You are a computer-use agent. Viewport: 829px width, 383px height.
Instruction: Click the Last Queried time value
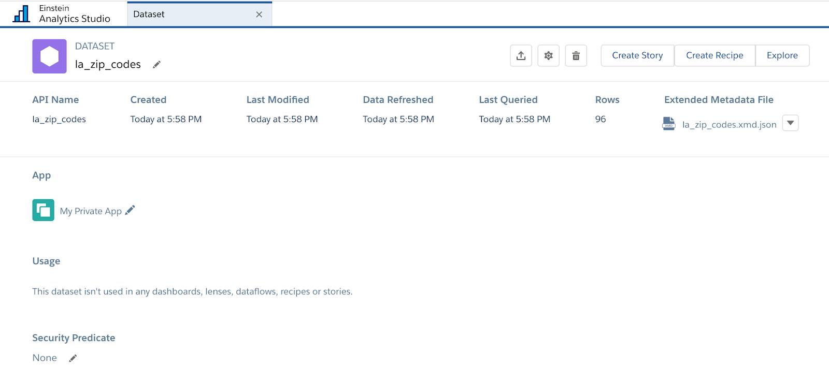click(x=514, y=119)
